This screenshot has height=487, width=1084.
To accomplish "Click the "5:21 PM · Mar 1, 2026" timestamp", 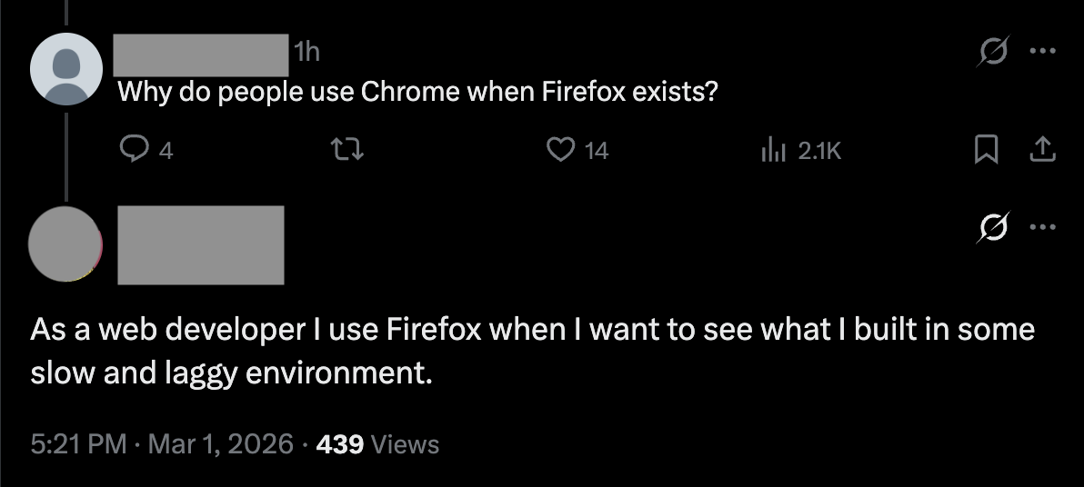I will tap(162, 444).
